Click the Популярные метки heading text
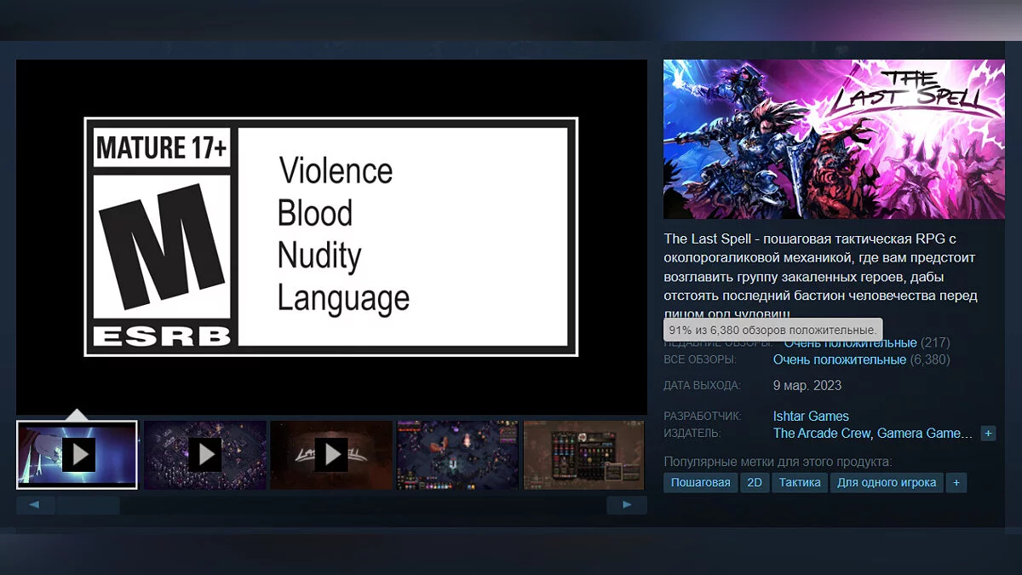The height and width of the screenshot is (575, 1022). (x=778, y=462)
